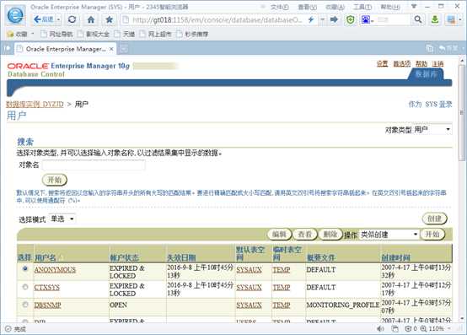
Task: Click the browser back arrow button
Action: [x=44, y=19]
